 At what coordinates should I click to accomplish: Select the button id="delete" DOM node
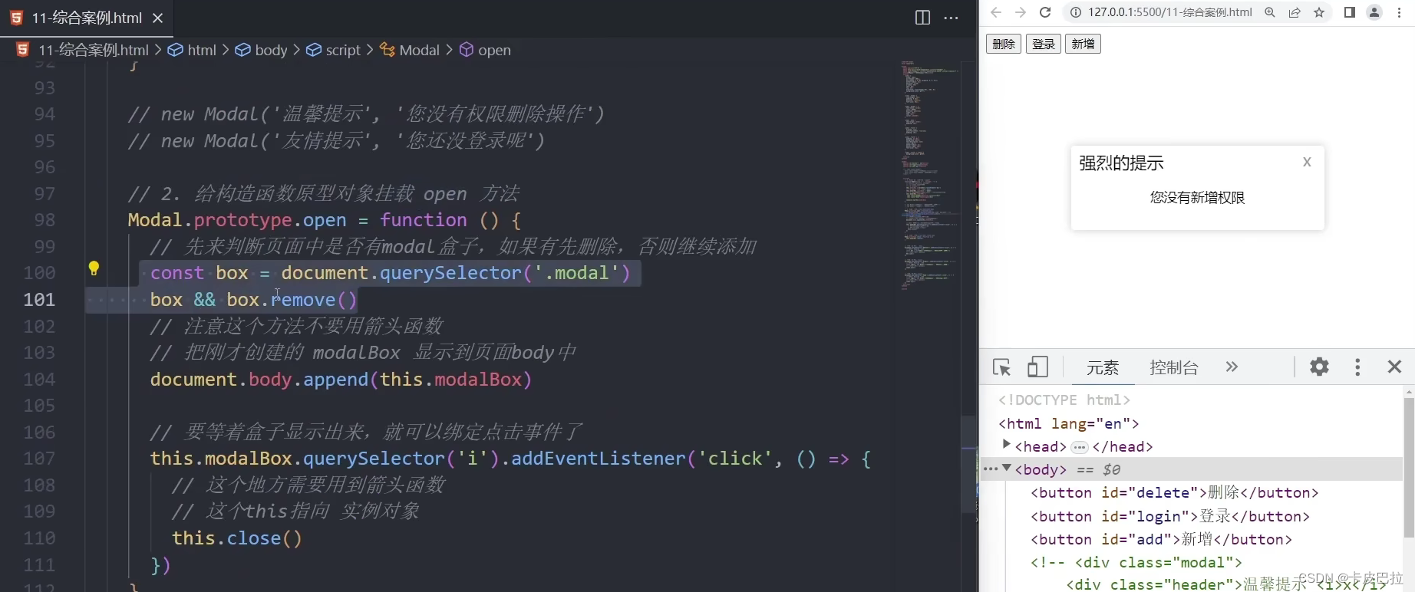(x=1175, y=492)
